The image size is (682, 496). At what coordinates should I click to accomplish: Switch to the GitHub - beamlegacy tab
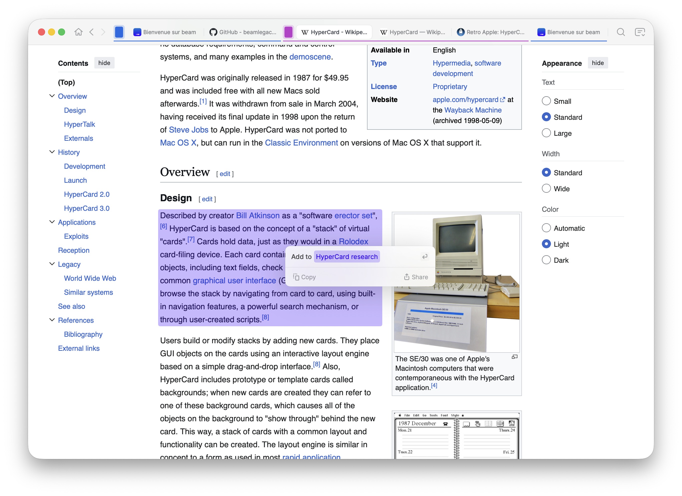click(243, 32)
